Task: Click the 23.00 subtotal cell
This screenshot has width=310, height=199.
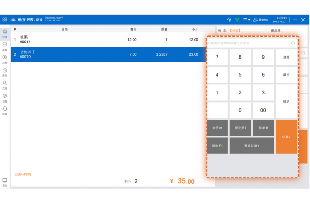Action: 194,54
